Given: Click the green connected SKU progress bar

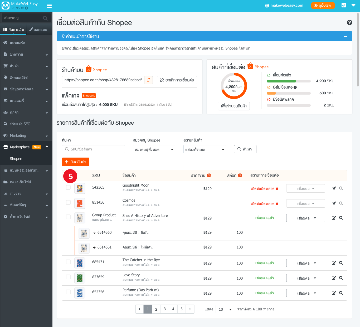Looking at the screenshot, I should (281, 81).
